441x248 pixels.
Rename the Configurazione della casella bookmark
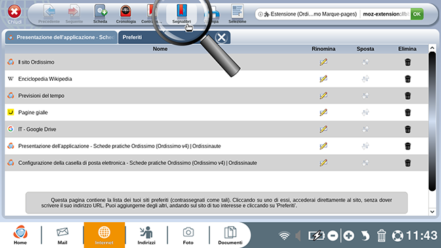pyautogui.click(x=324, y=163)
